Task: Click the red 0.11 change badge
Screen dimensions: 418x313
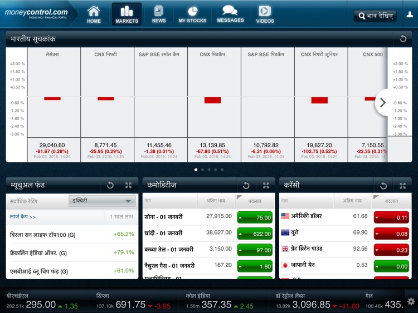Action: 391,217
